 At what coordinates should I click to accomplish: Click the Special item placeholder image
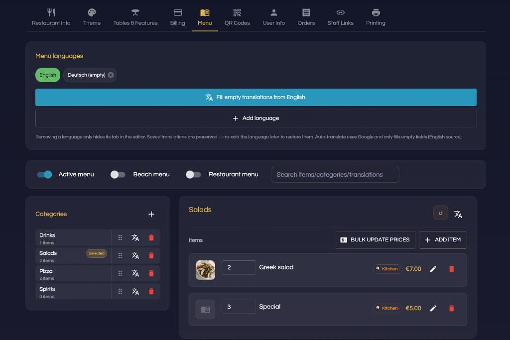point(205,310)
